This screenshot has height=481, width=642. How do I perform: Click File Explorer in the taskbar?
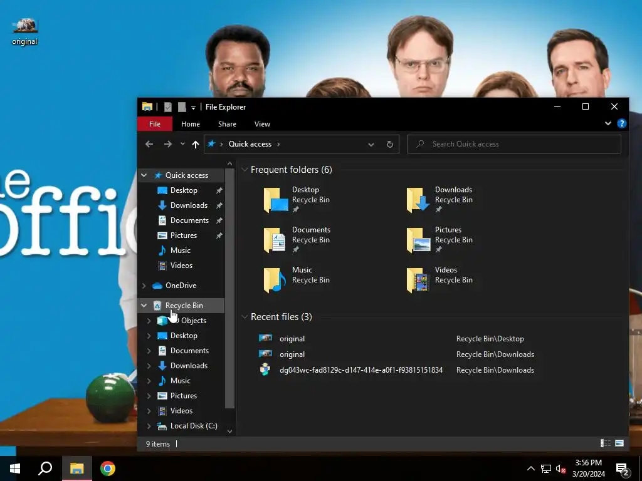pyautogui.click(x=76, y=468)
